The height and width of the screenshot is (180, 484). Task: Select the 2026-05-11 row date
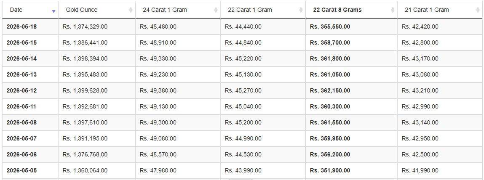click(x=21, y=107)
